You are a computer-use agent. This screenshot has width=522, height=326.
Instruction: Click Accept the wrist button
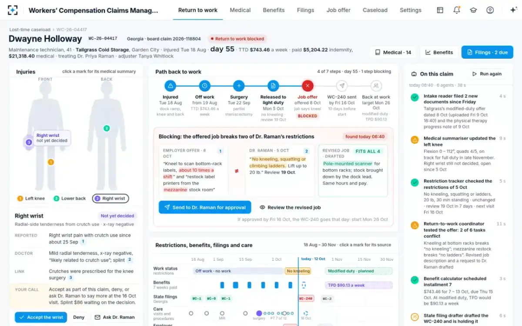point(41,317)
